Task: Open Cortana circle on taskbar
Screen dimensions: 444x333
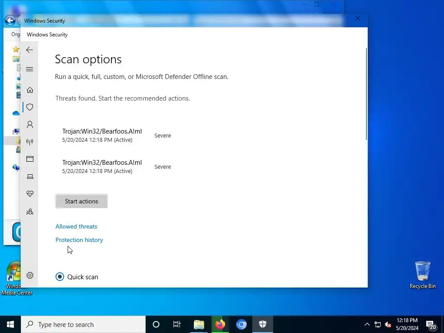Action: point(156,324)
